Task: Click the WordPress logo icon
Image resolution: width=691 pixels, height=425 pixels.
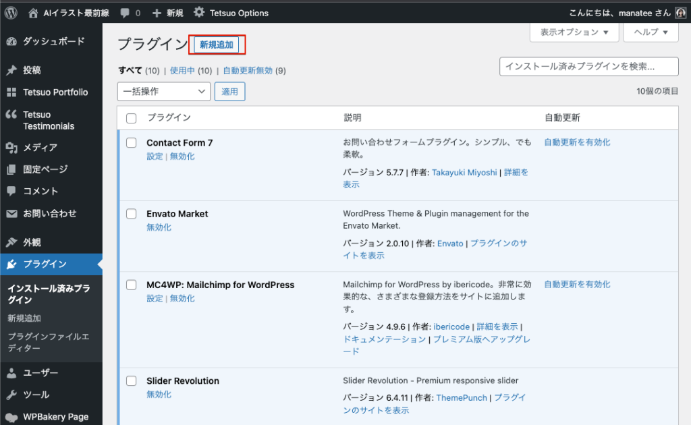Action: click(11, 12)
